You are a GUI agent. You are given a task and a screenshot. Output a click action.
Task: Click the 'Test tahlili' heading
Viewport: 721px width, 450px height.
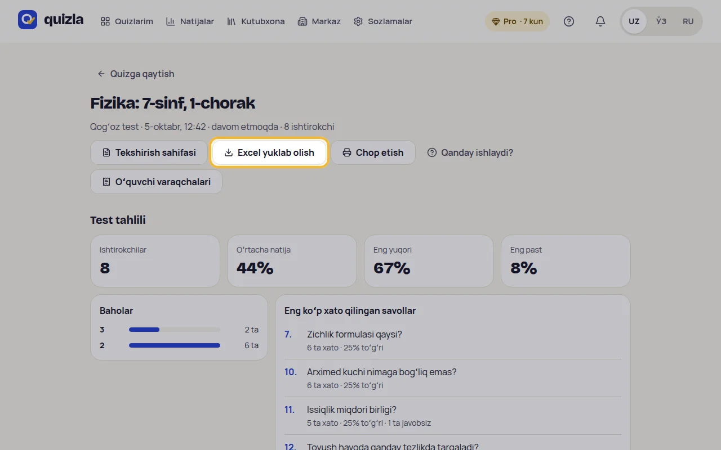coord(118,220)
